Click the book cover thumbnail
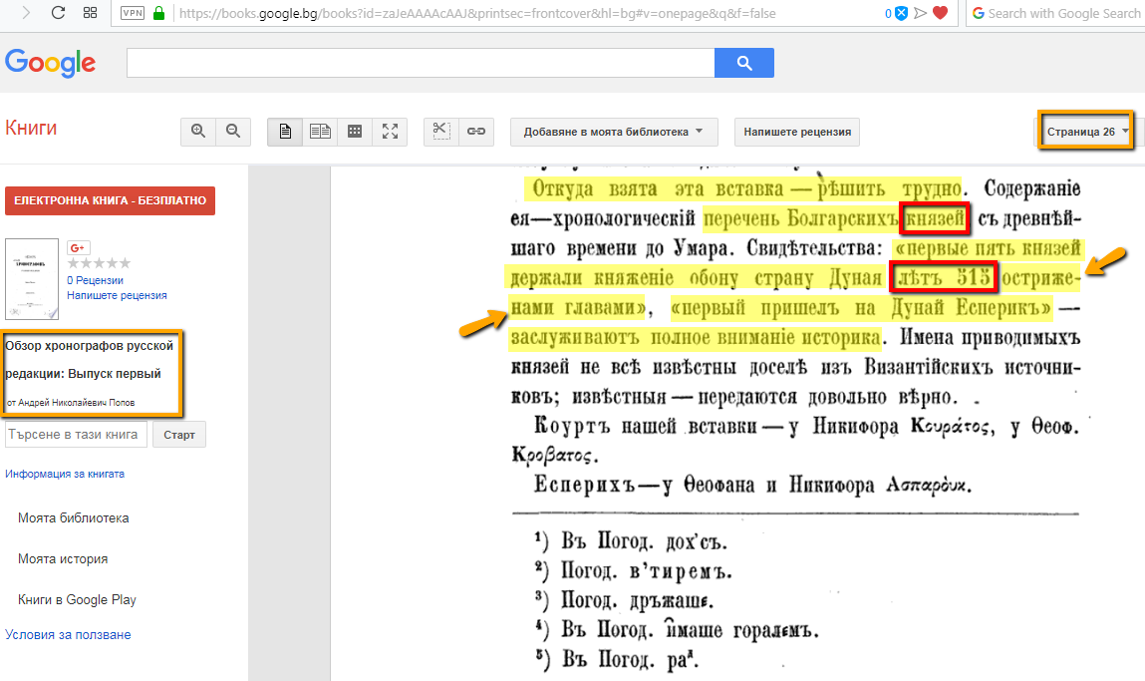1145x681 pixels. (33, 278)
